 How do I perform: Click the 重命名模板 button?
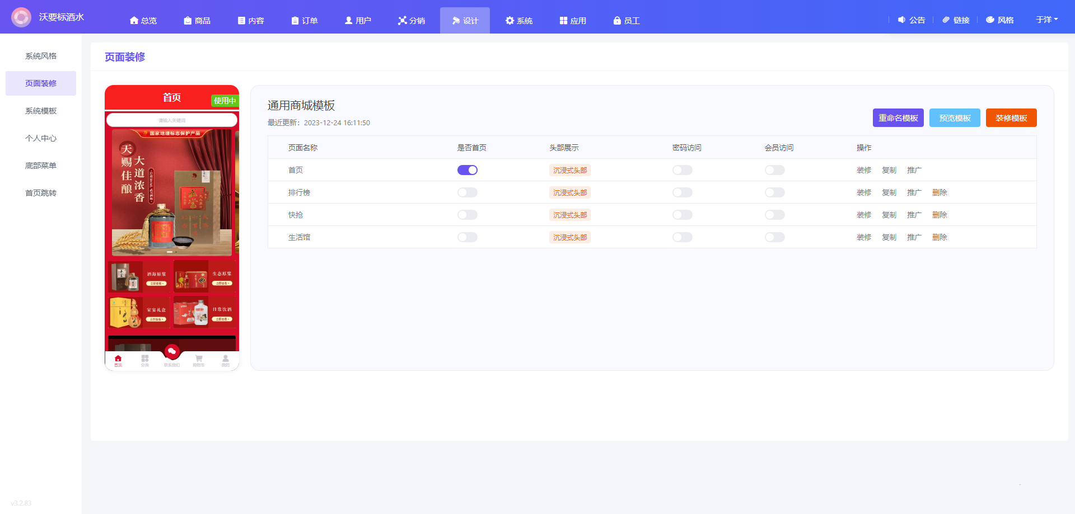(x=898, y=118)
